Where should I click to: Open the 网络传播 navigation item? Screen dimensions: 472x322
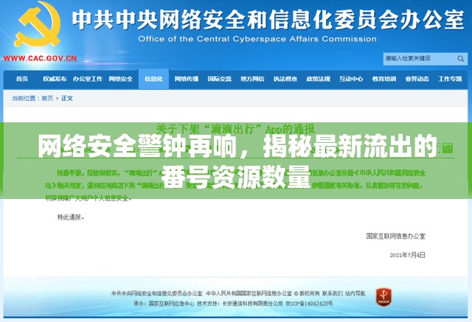click(187, 79)
